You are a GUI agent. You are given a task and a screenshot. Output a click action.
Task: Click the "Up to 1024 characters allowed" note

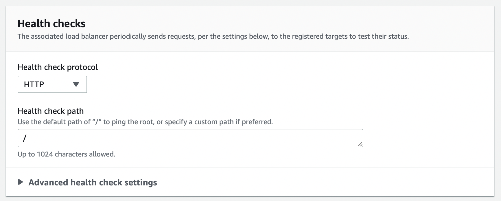pos(66,154)
